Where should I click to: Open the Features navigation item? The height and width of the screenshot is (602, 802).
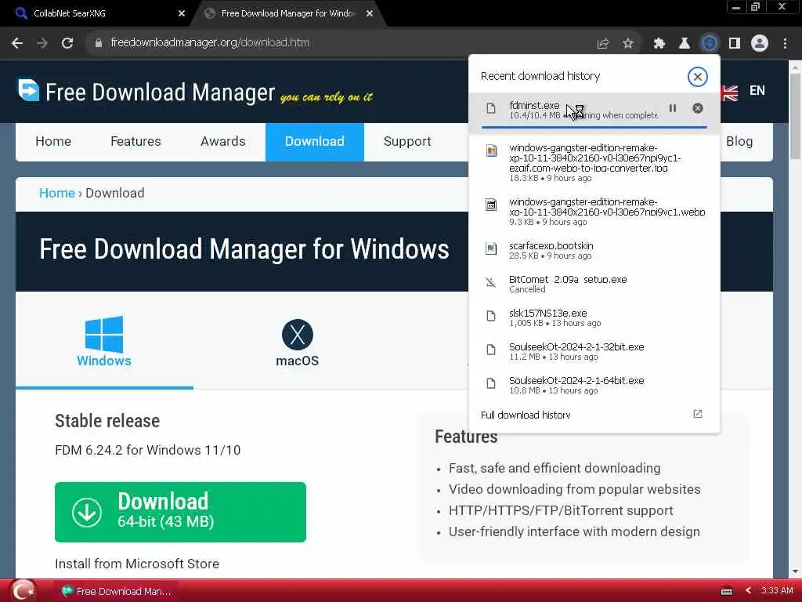[135, 141]
